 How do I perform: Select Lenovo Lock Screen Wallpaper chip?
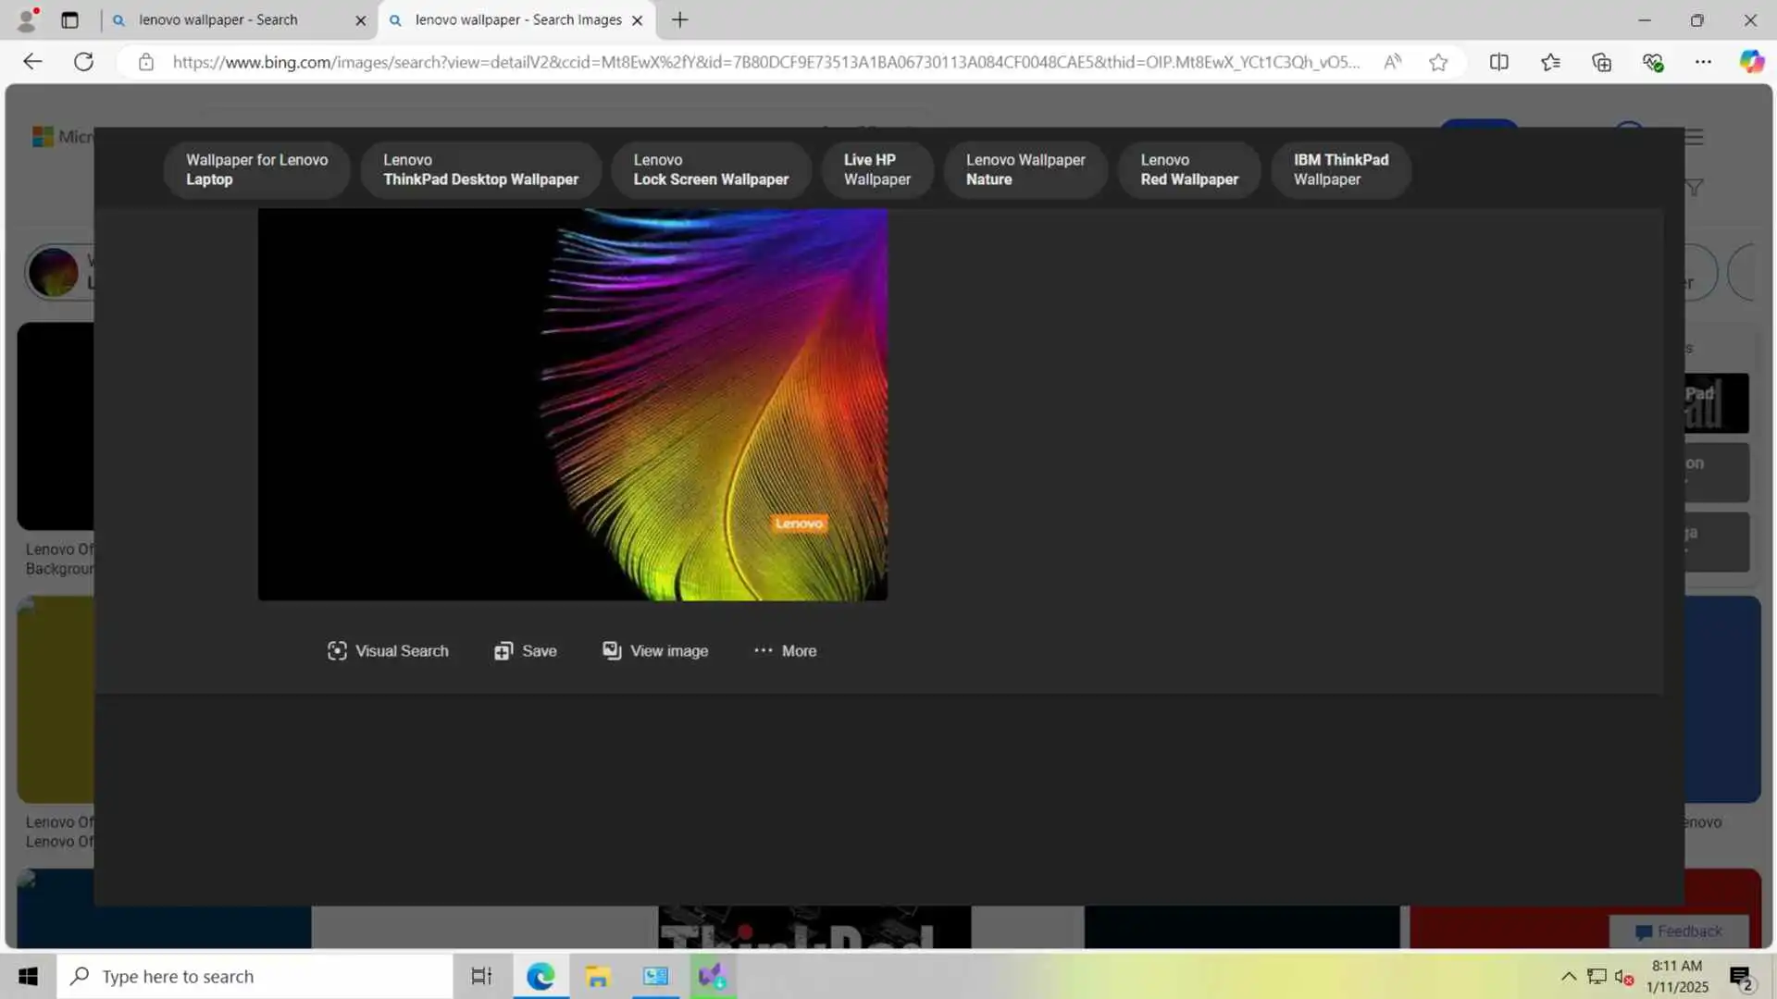click(711, 169)
